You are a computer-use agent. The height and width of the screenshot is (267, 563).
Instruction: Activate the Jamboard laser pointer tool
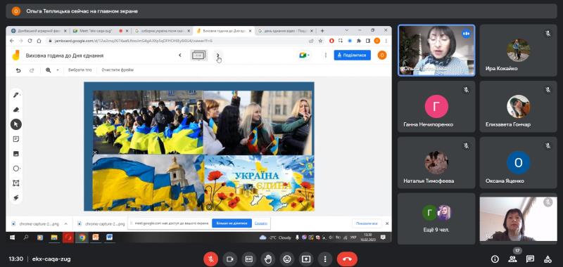[16, 197]
